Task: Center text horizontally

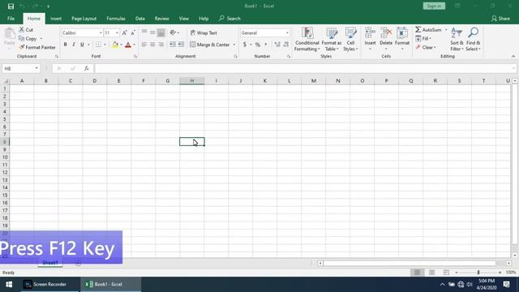Action: point(152,45)
